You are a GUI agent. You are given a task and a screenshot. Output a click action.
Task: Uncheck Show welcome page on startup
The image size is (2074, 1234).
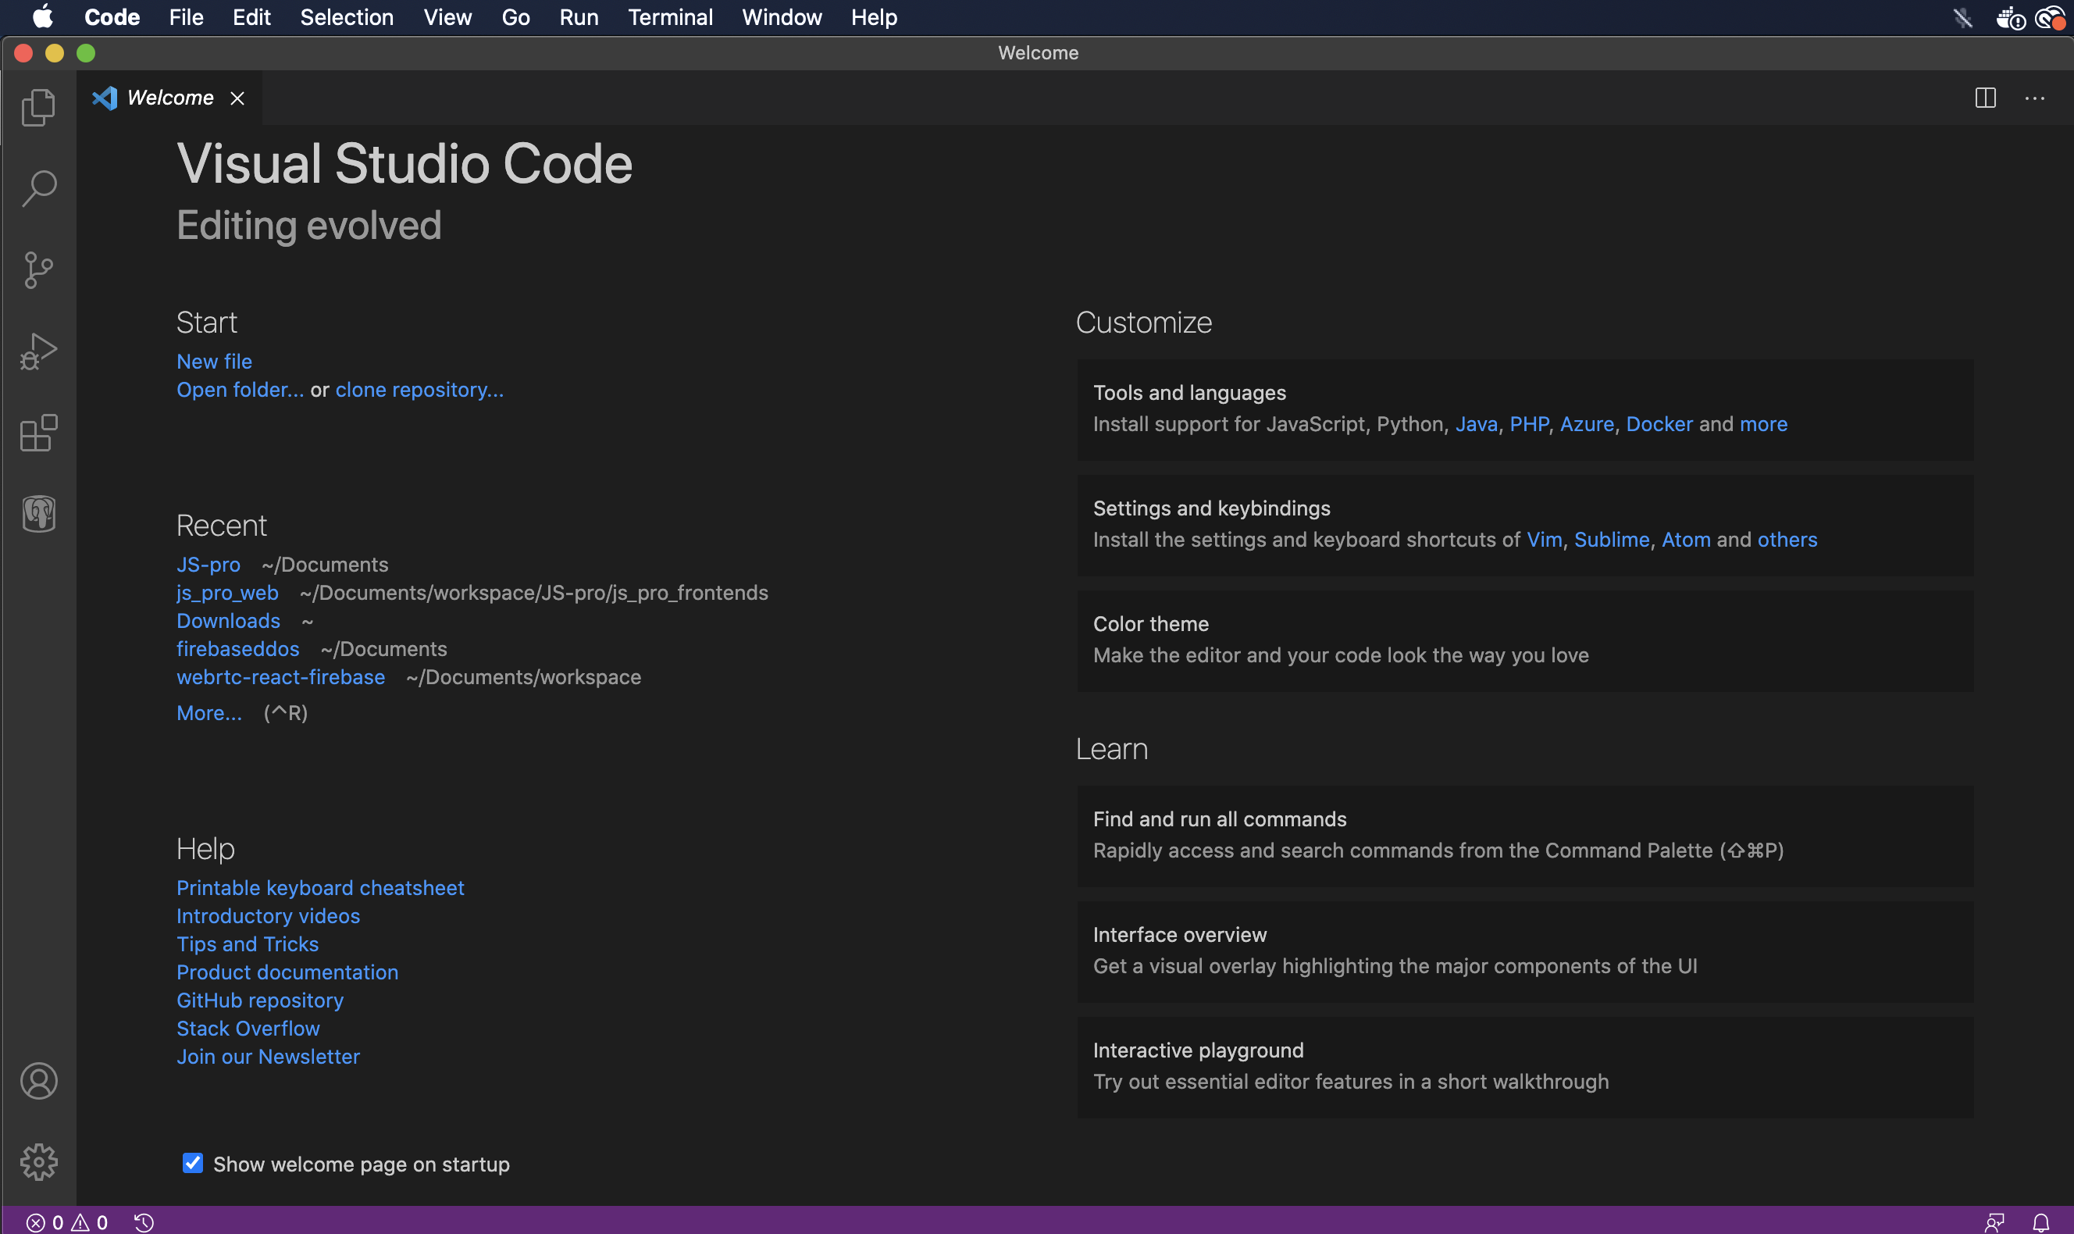tap(193, 1164)
